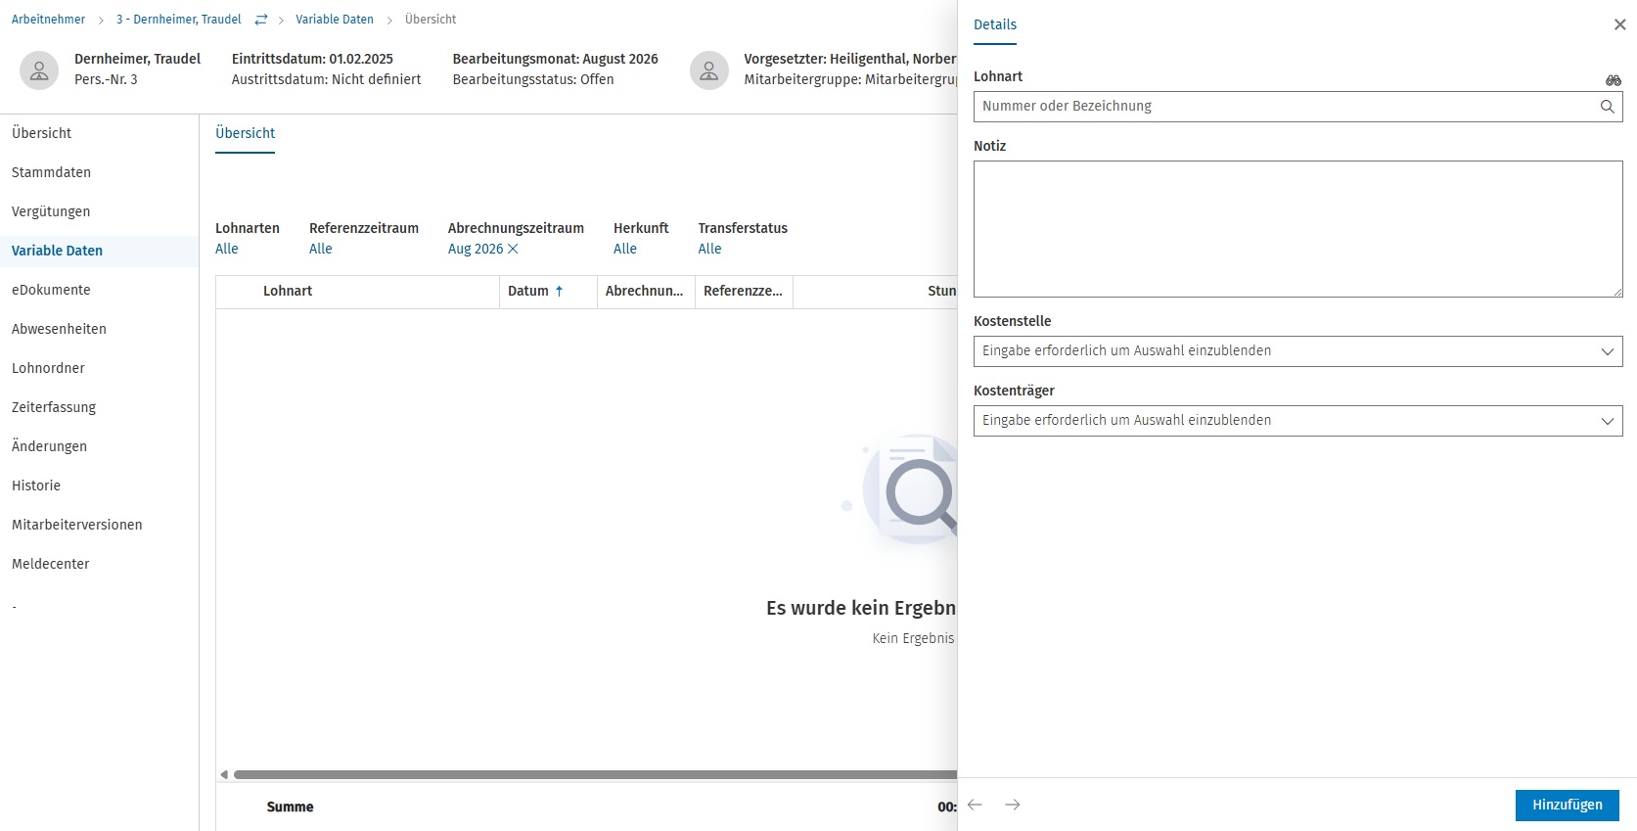Image resolution: width=1637 pixels, height=831 pixels.
Task: Click Traudel Dernheimer's avatar icon
Action: (x=39, y=70)
